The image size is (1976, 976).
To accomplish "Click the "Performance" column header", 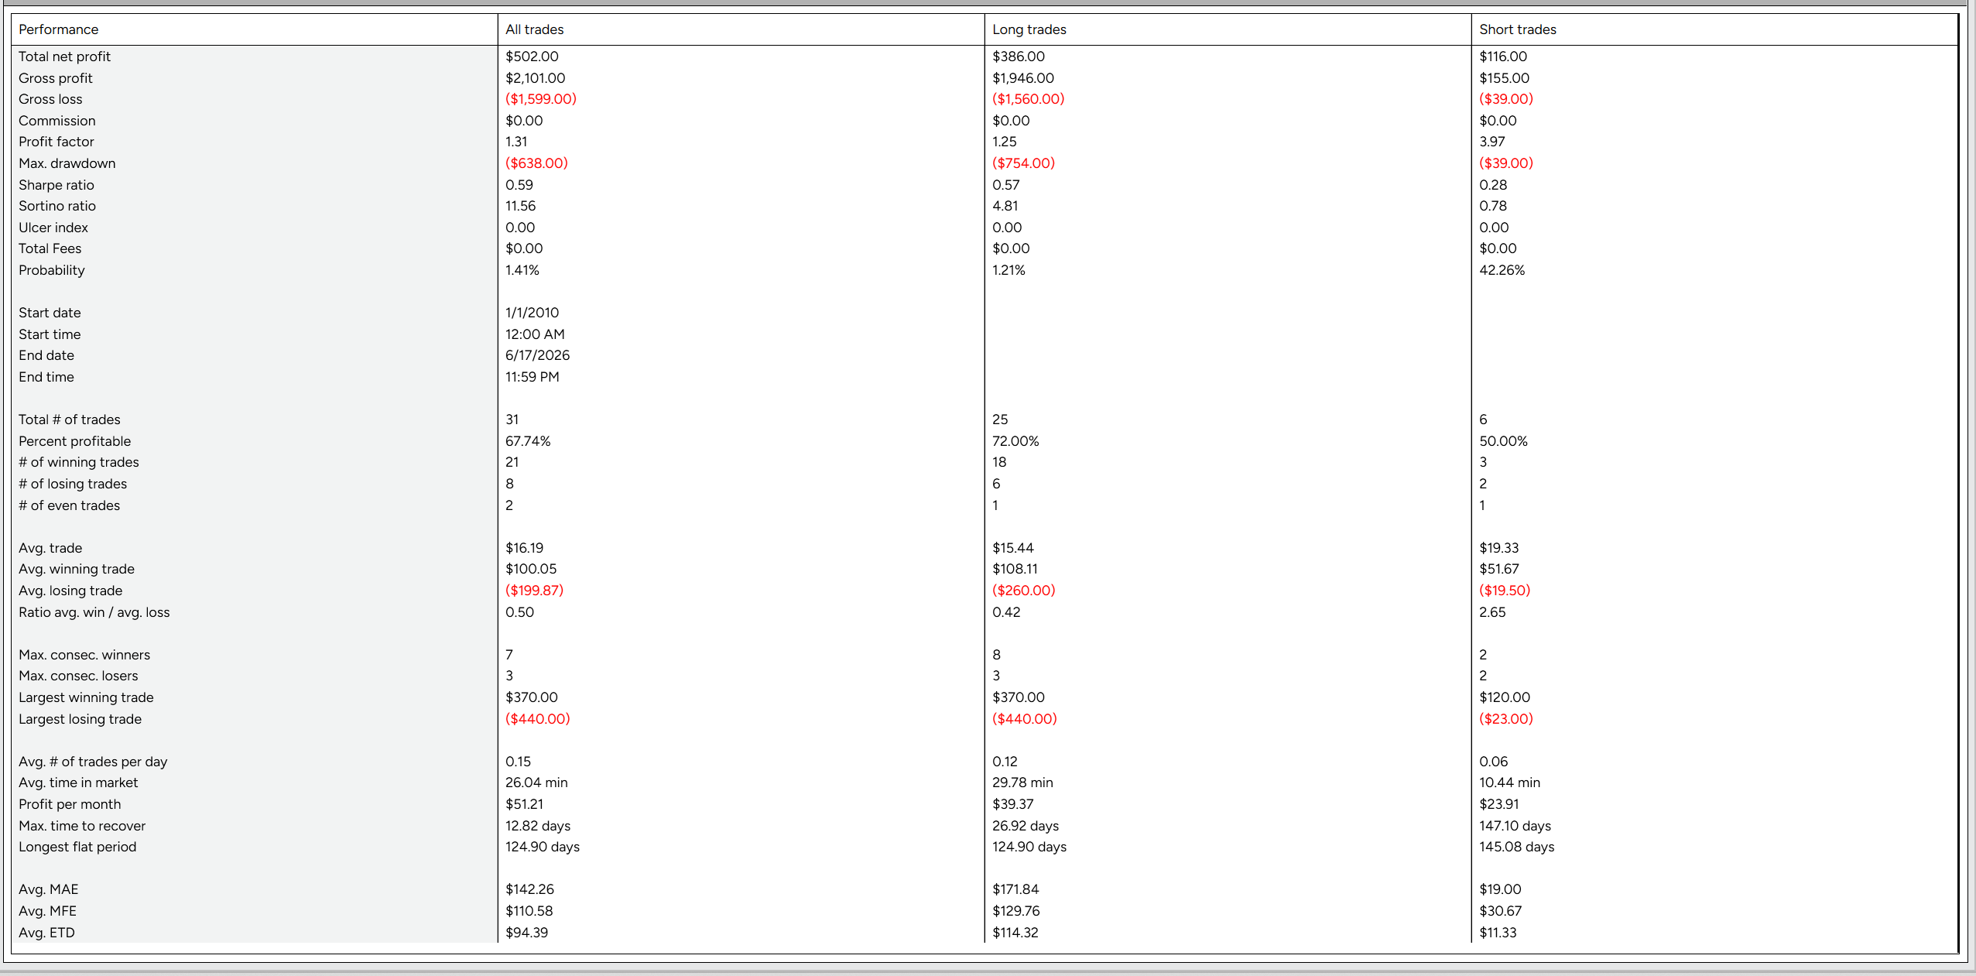I will click(x=59, y=29).
